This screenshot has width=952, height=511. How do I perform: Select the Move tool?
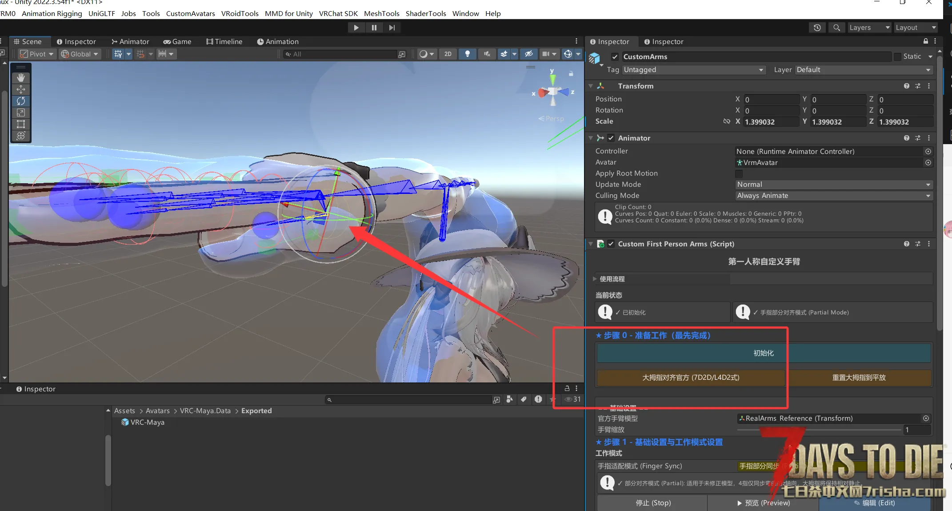21,89
